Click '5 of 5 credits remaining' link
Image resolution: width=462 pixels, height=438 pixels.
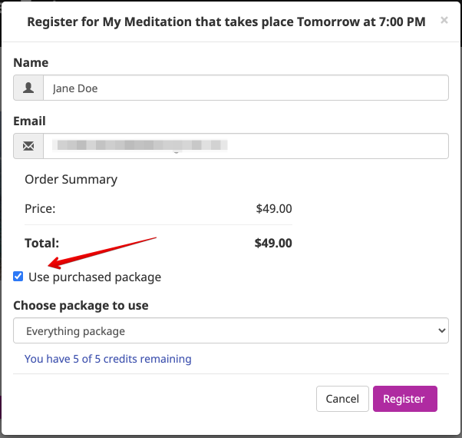pyautogui.click(x=108, y=359)
